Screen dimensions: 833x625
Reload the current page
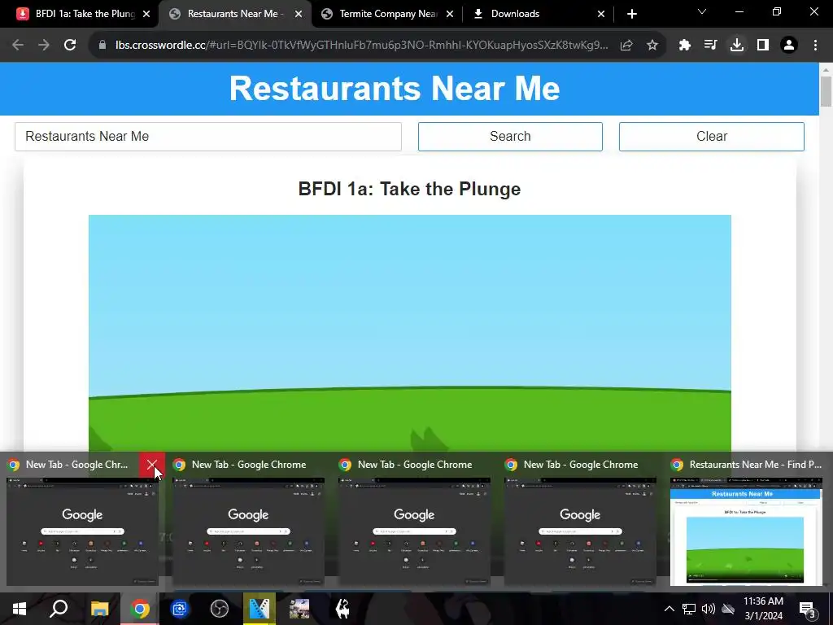pyautogui.click(x=70, y=46)
